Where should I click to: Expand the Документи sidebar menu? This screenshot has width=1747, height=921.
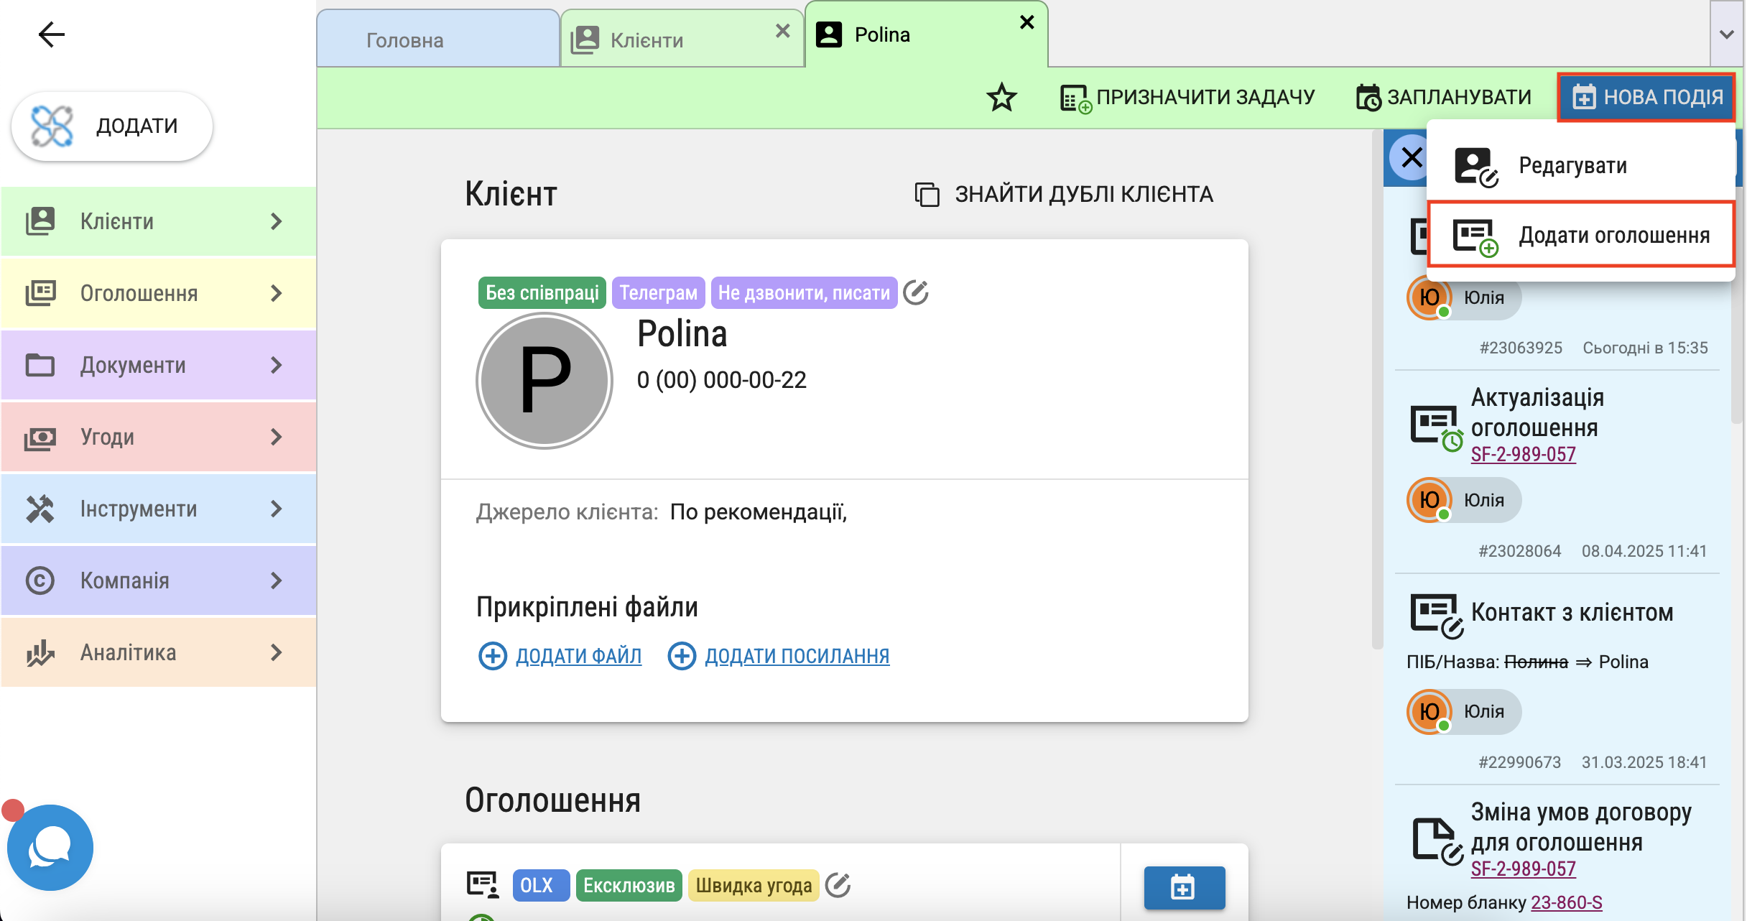(159, 365)
